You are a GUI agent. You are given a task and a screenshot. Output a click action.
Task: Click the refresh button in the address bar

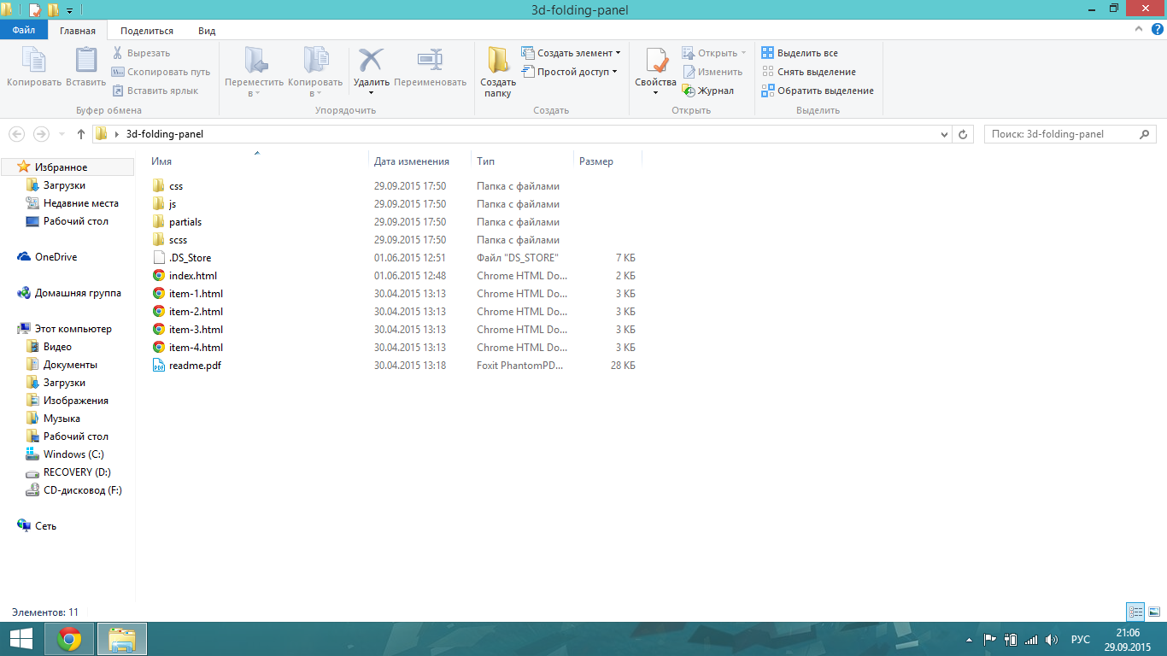pos(964,134)
